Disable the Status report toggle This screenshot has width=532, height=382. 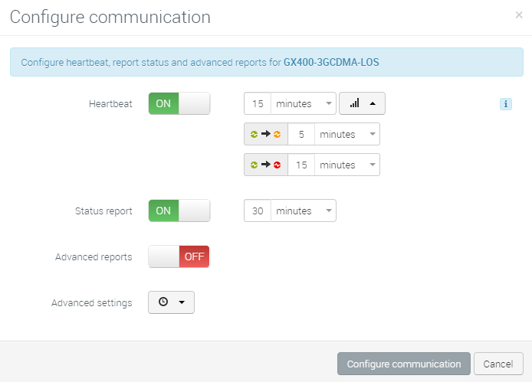179,211
